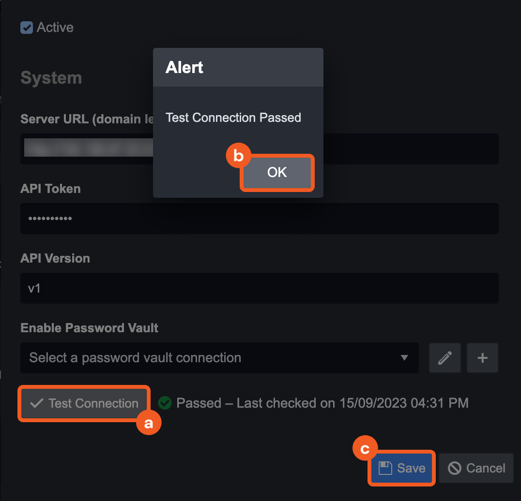Image resolution: width=521 pixels, height=501 pixels.
Task: Click the Save button label
Action: pyautogui.click(x=411, y=468)
